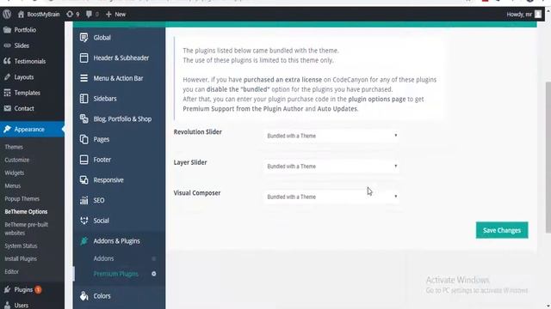Click the Testimonials quote icon
The width and height of the screenshot is (551, 309).
tap(7, 61)
